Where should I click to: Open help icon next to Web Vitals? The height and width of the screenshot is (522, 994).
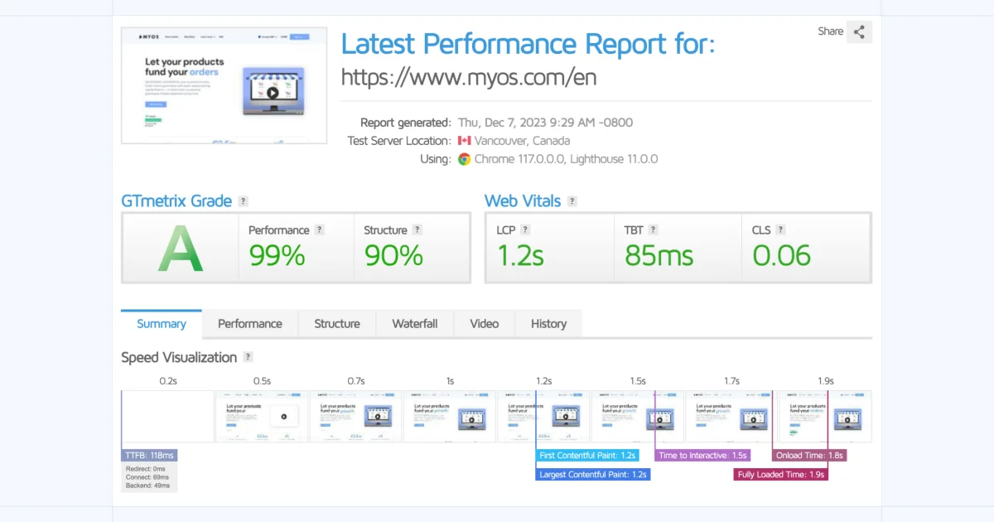tap(572, 201)
